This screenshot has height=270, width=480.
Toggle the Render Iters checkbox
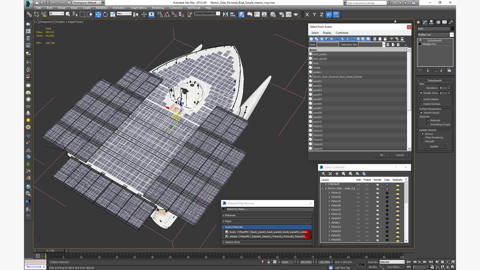click(x=421, y=93)
